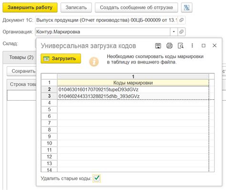The height and width of the screenshot is (190, 226).
Task: Maximize the Универсальная загрузка кодов dialog
Action: (x=204, y=46)
